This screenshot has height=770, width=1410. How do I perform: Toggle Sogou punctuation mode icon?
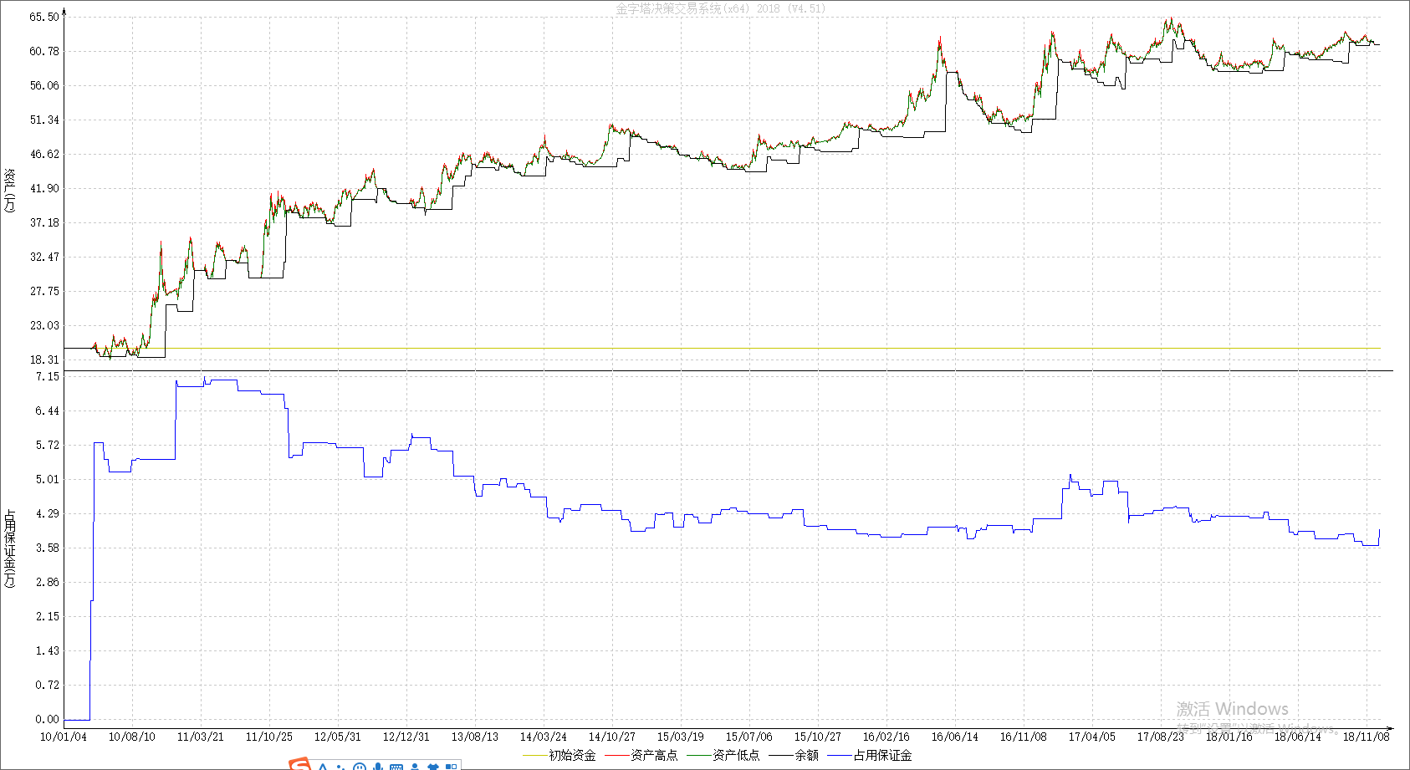click(x=341, y=767)
